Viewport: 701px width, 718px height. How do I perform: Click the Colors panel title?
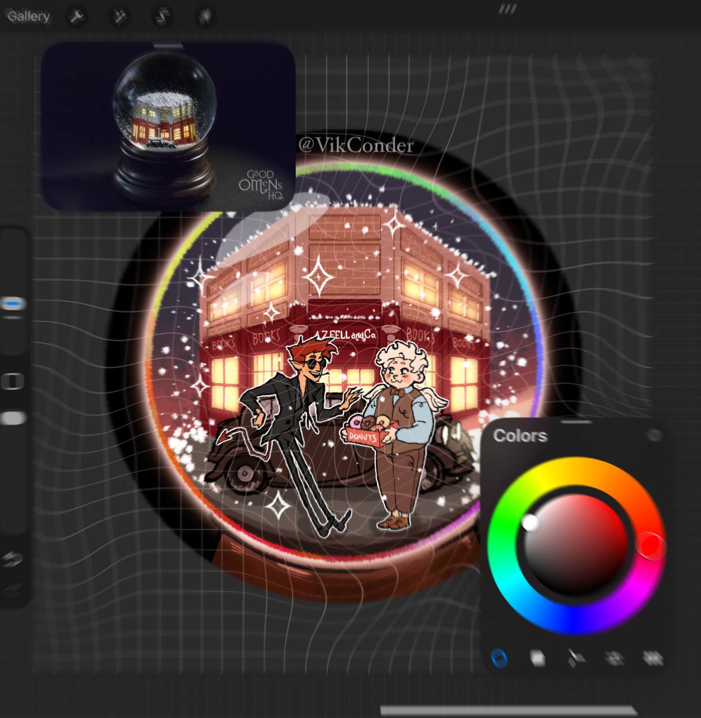(520, 436)
